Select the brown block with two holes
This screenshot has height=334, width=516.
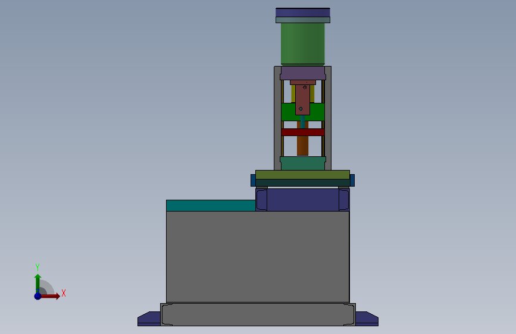coord(303,100)
